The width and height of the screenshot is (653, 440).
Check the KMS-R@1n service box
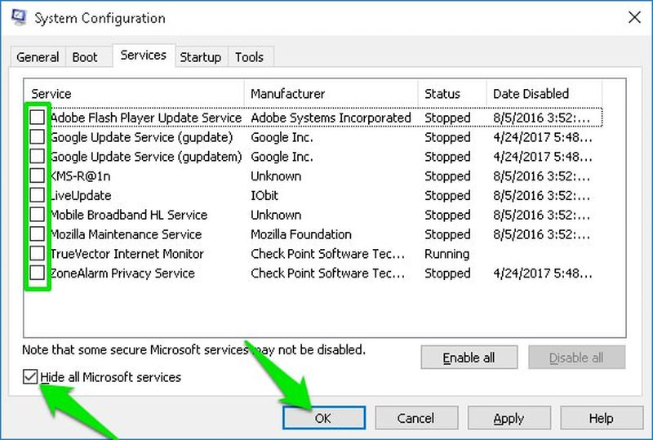coord(37,176)
